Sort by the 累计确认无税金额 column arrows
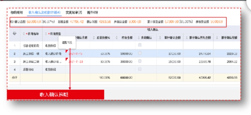This screenshot has height=115, width=251. click(x=187, y=38)
